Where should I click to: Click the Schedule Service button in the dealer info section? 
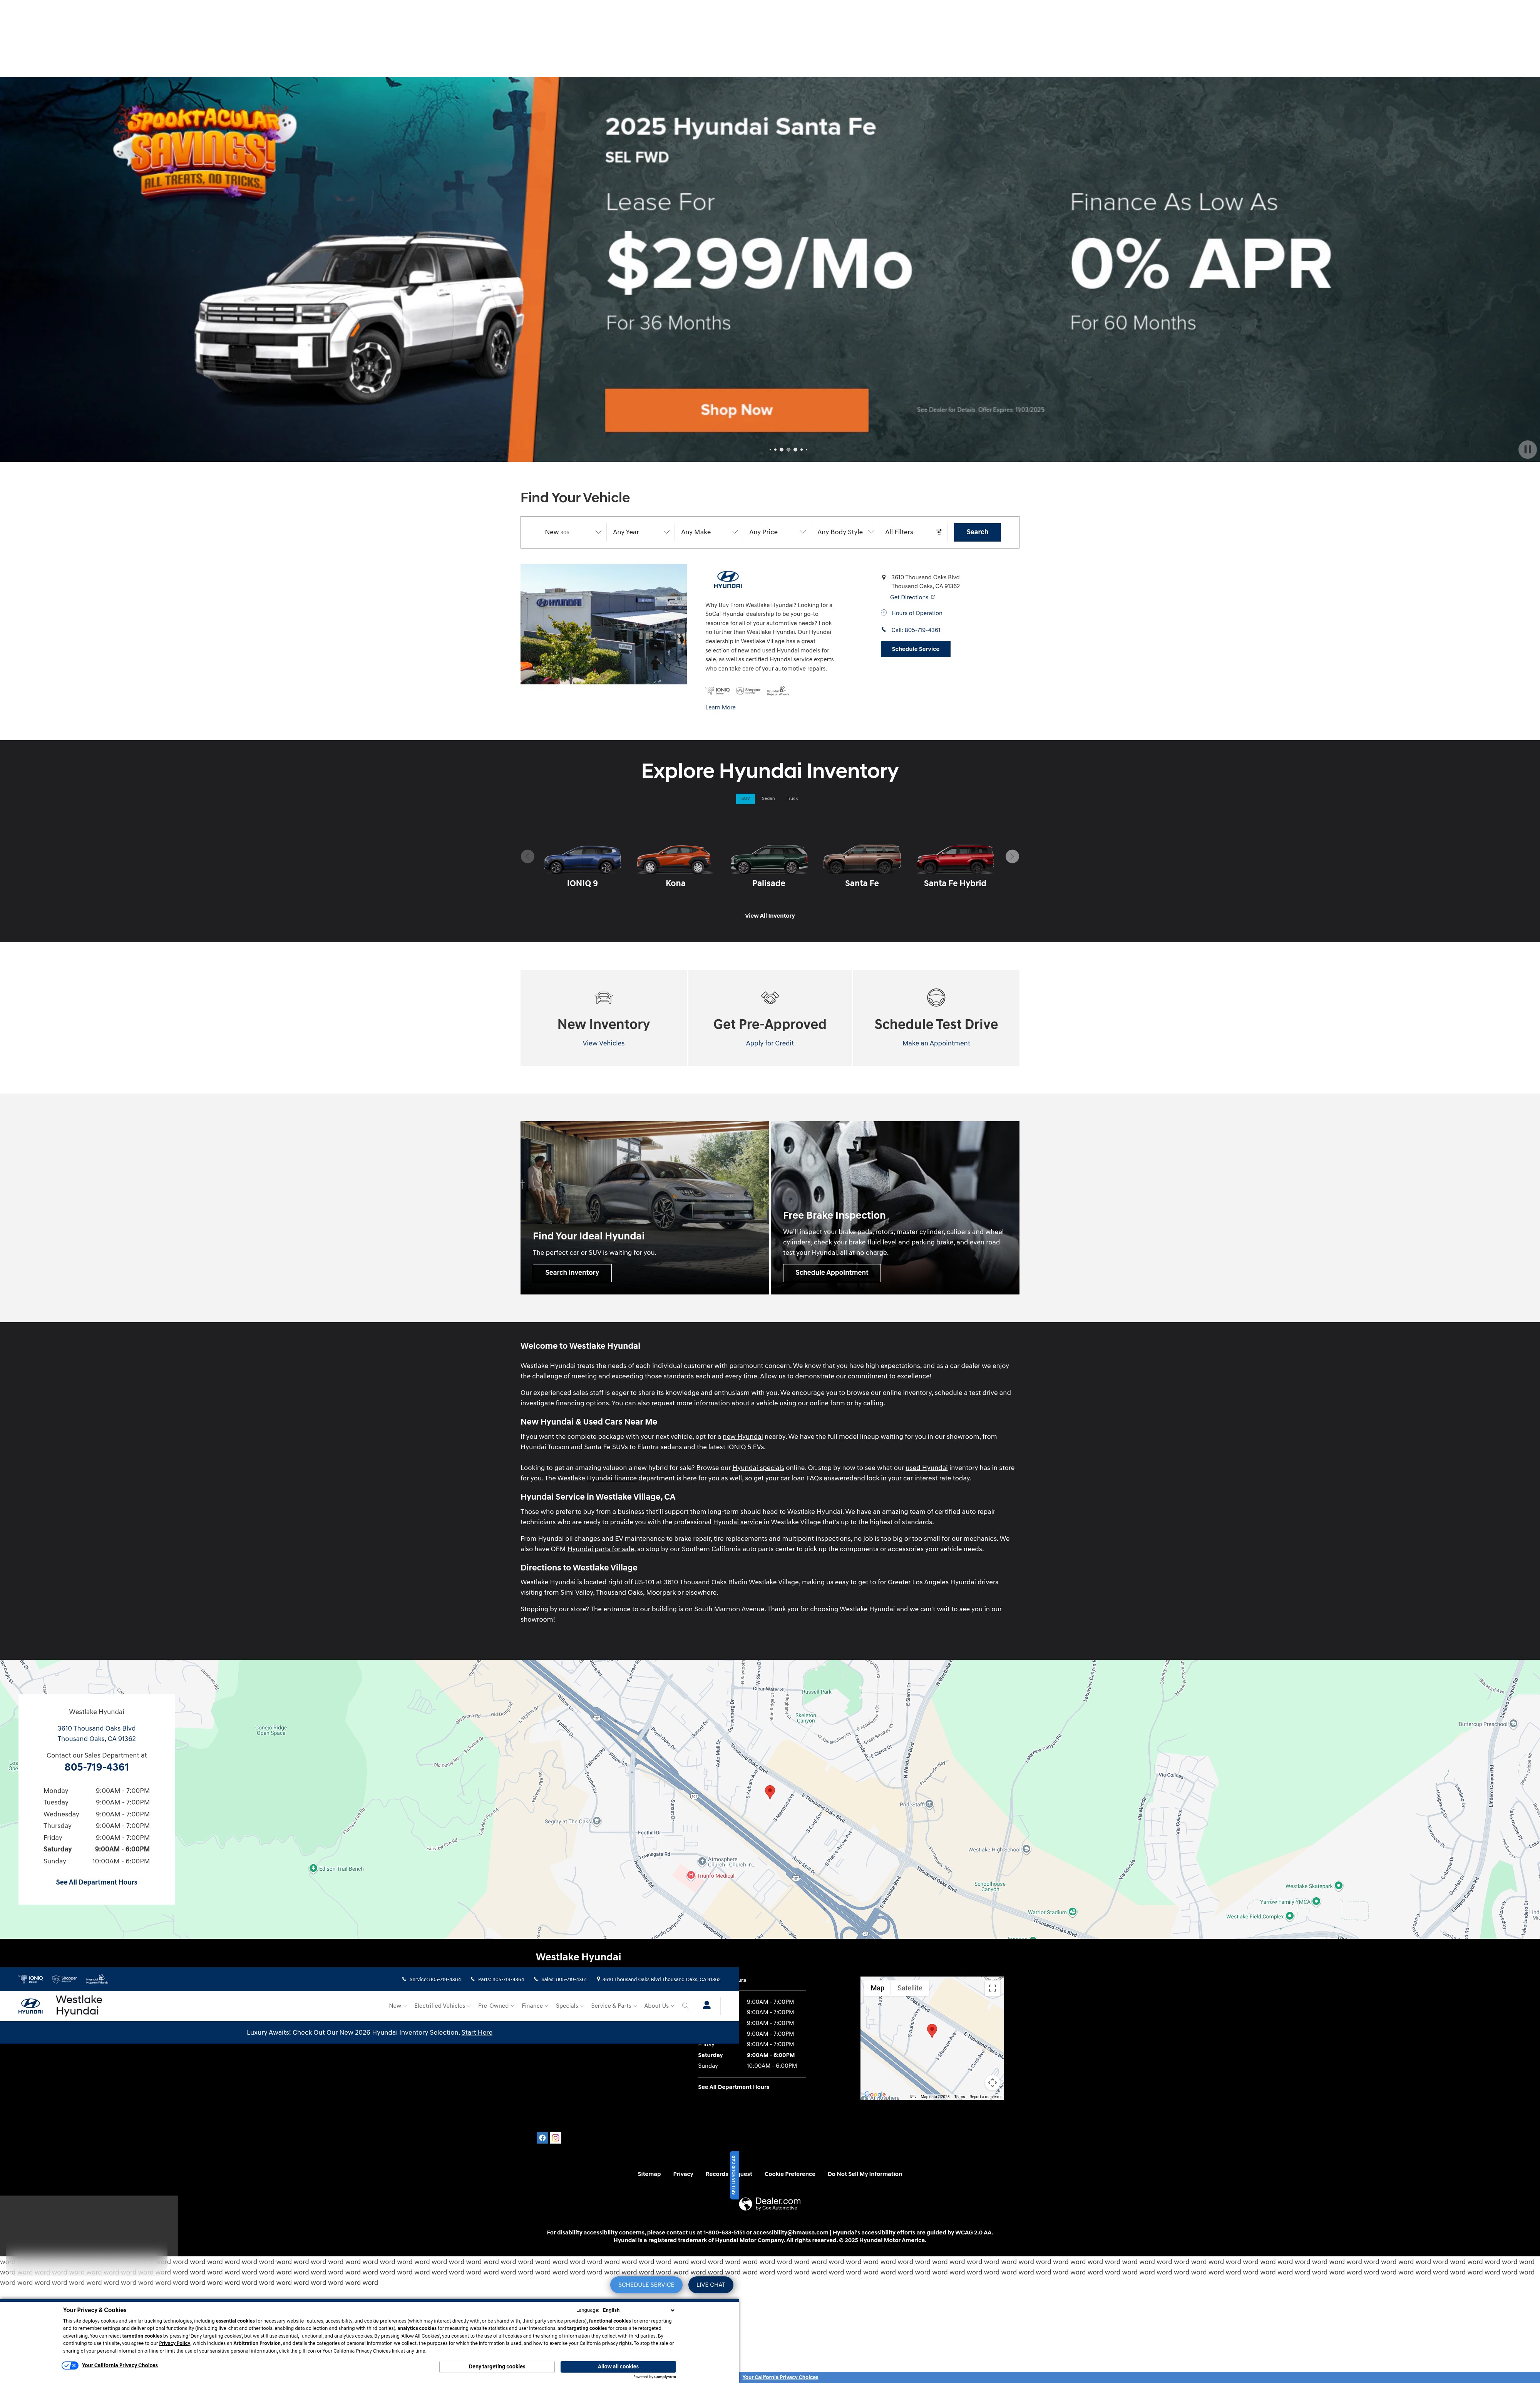point(915,649)
